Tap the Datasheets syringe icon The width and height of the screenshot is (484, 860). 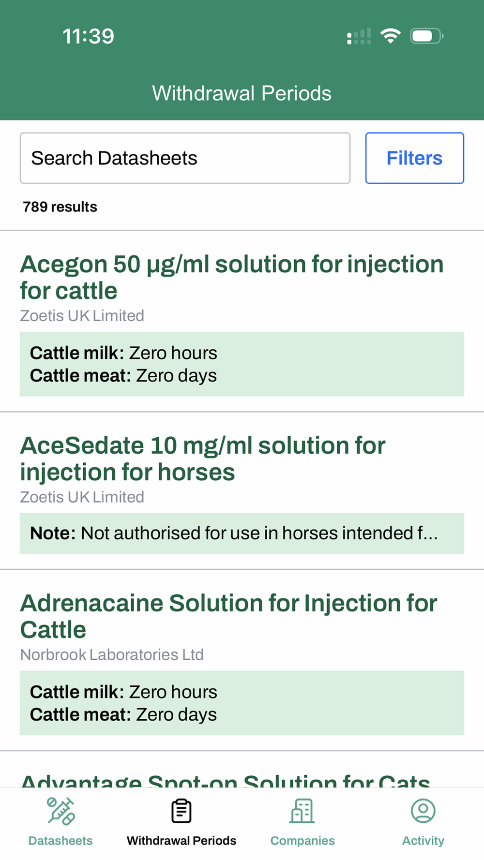60,811
